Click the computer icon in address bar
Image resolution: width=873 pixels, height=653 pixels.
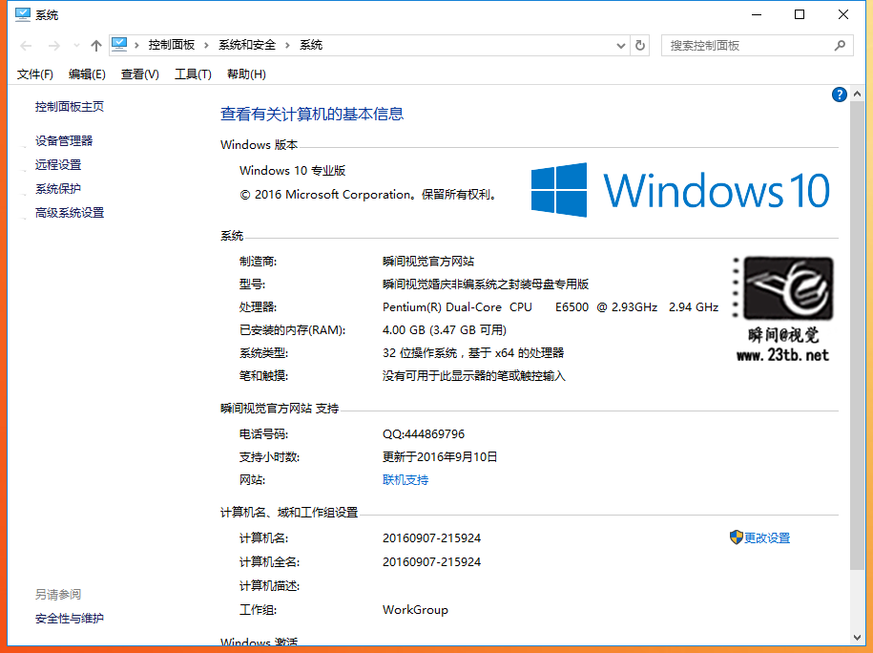(119, 45)
